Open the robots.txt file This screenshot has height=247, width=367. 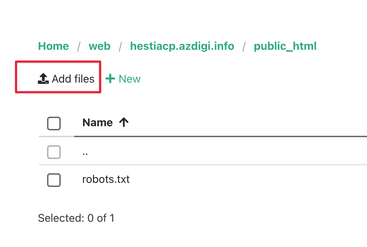coord(106,179)
